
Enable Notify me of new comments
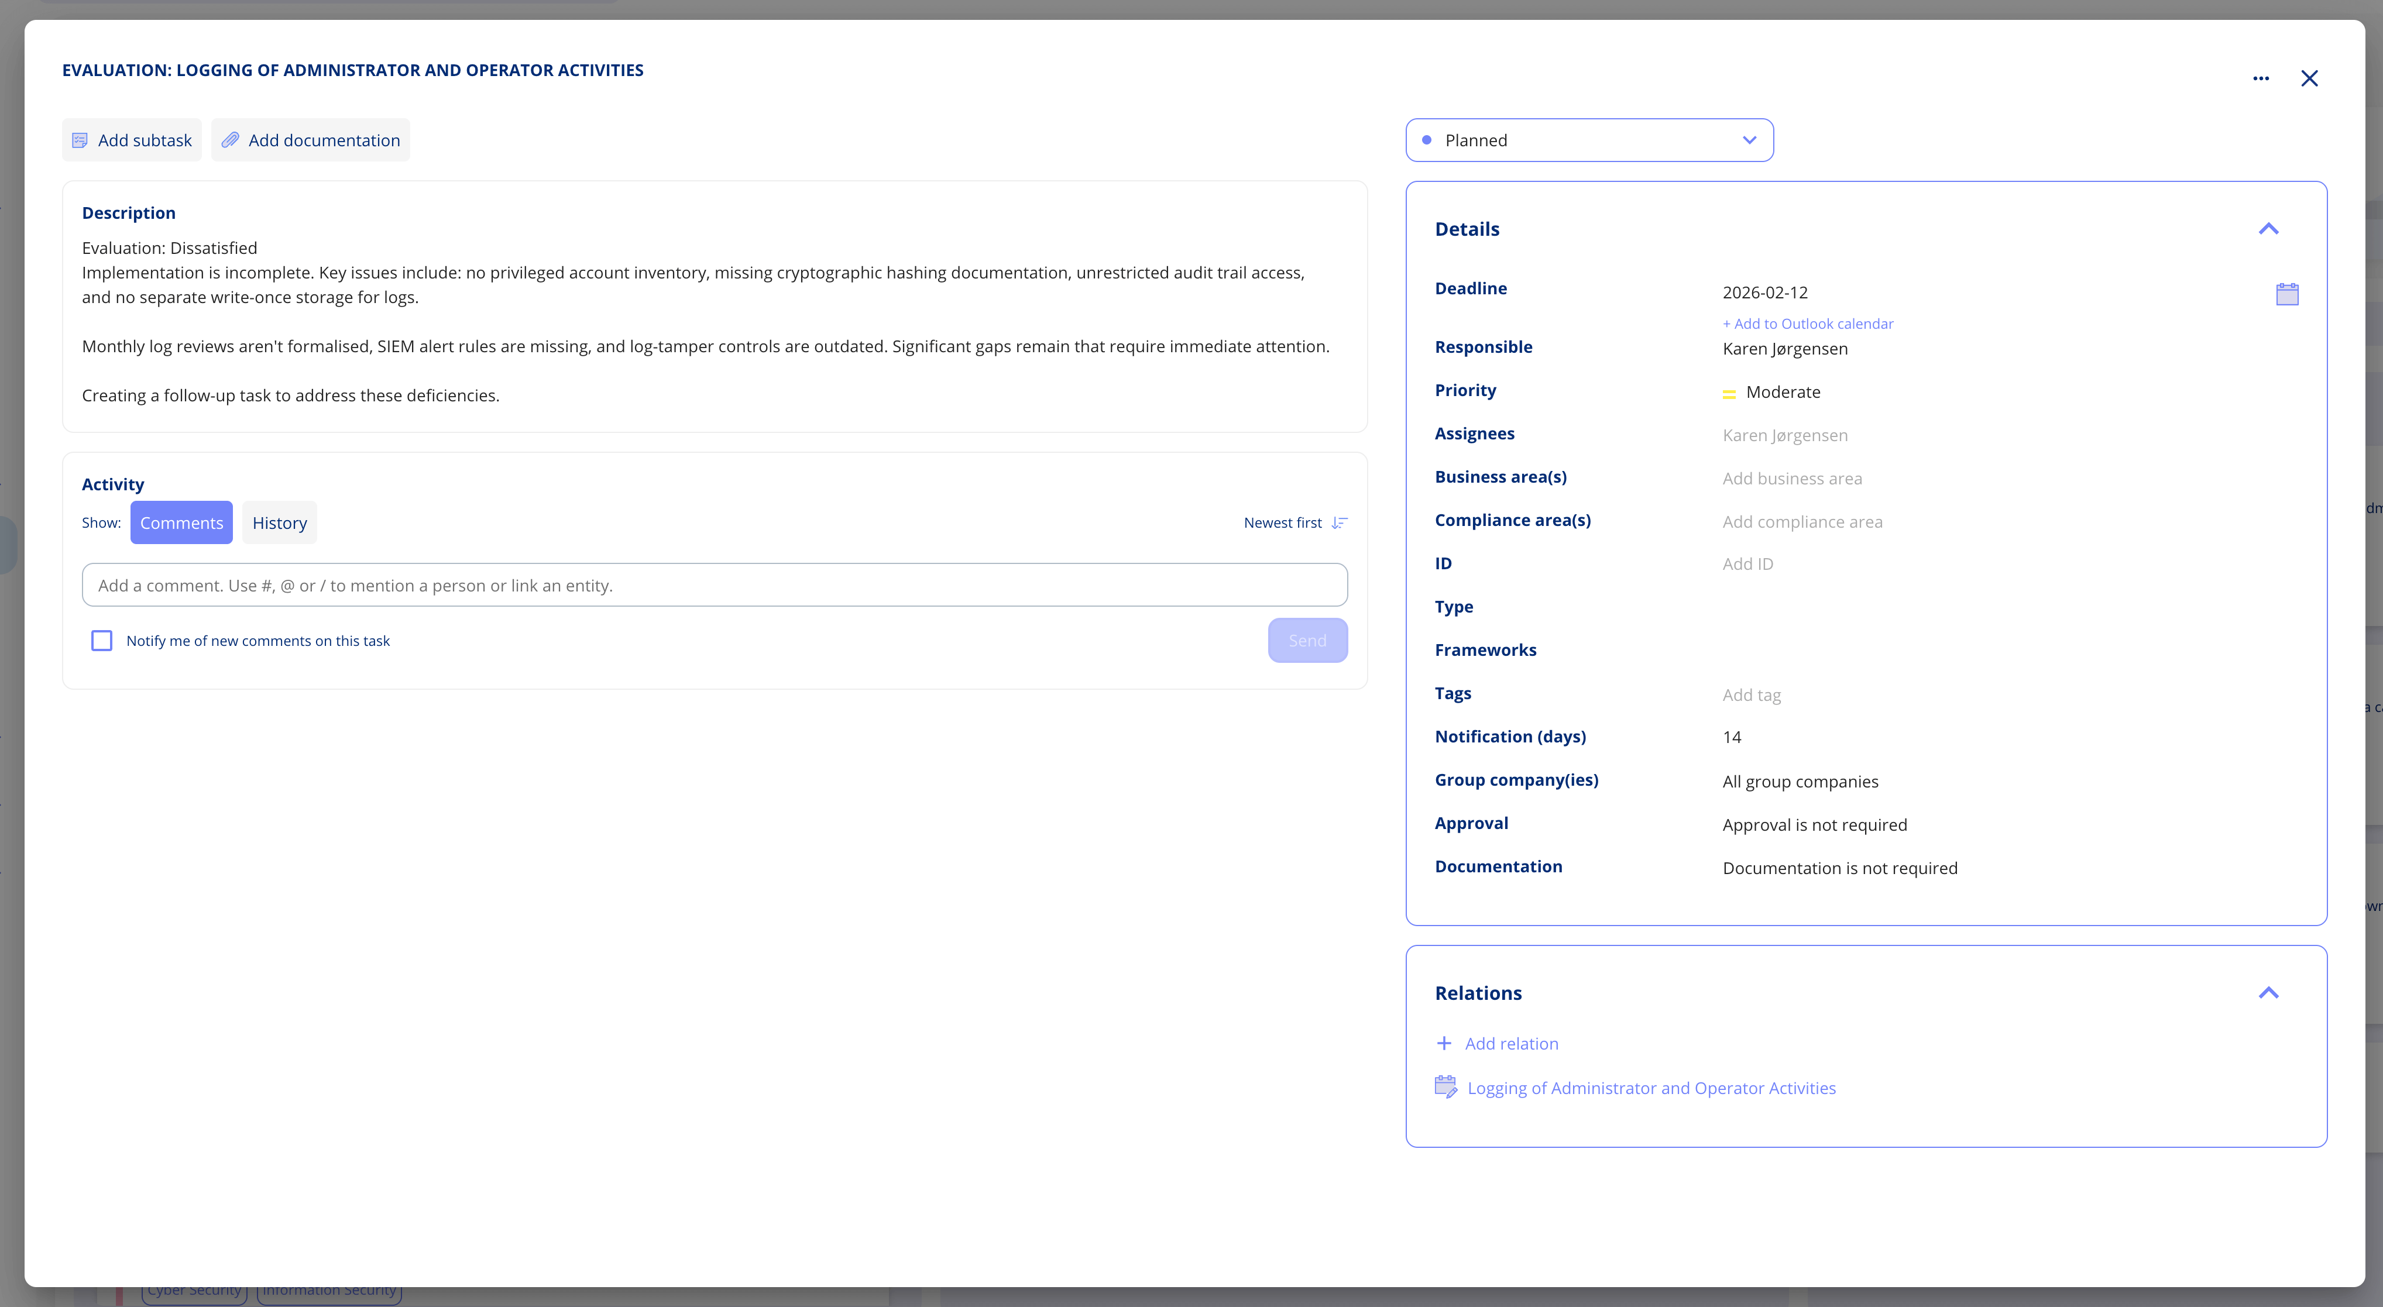pos(102,639)
